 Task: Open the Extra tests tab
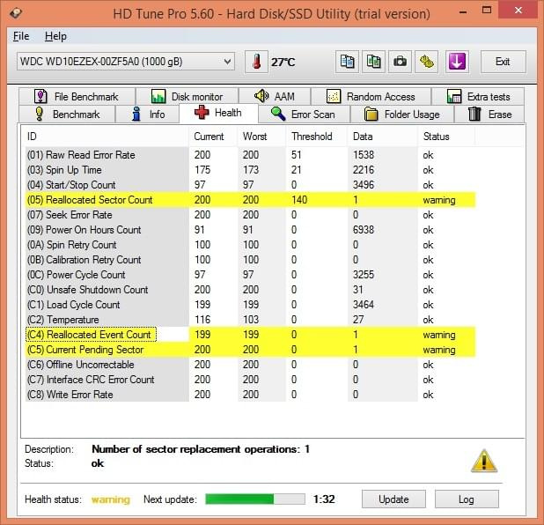coord(478,96)
